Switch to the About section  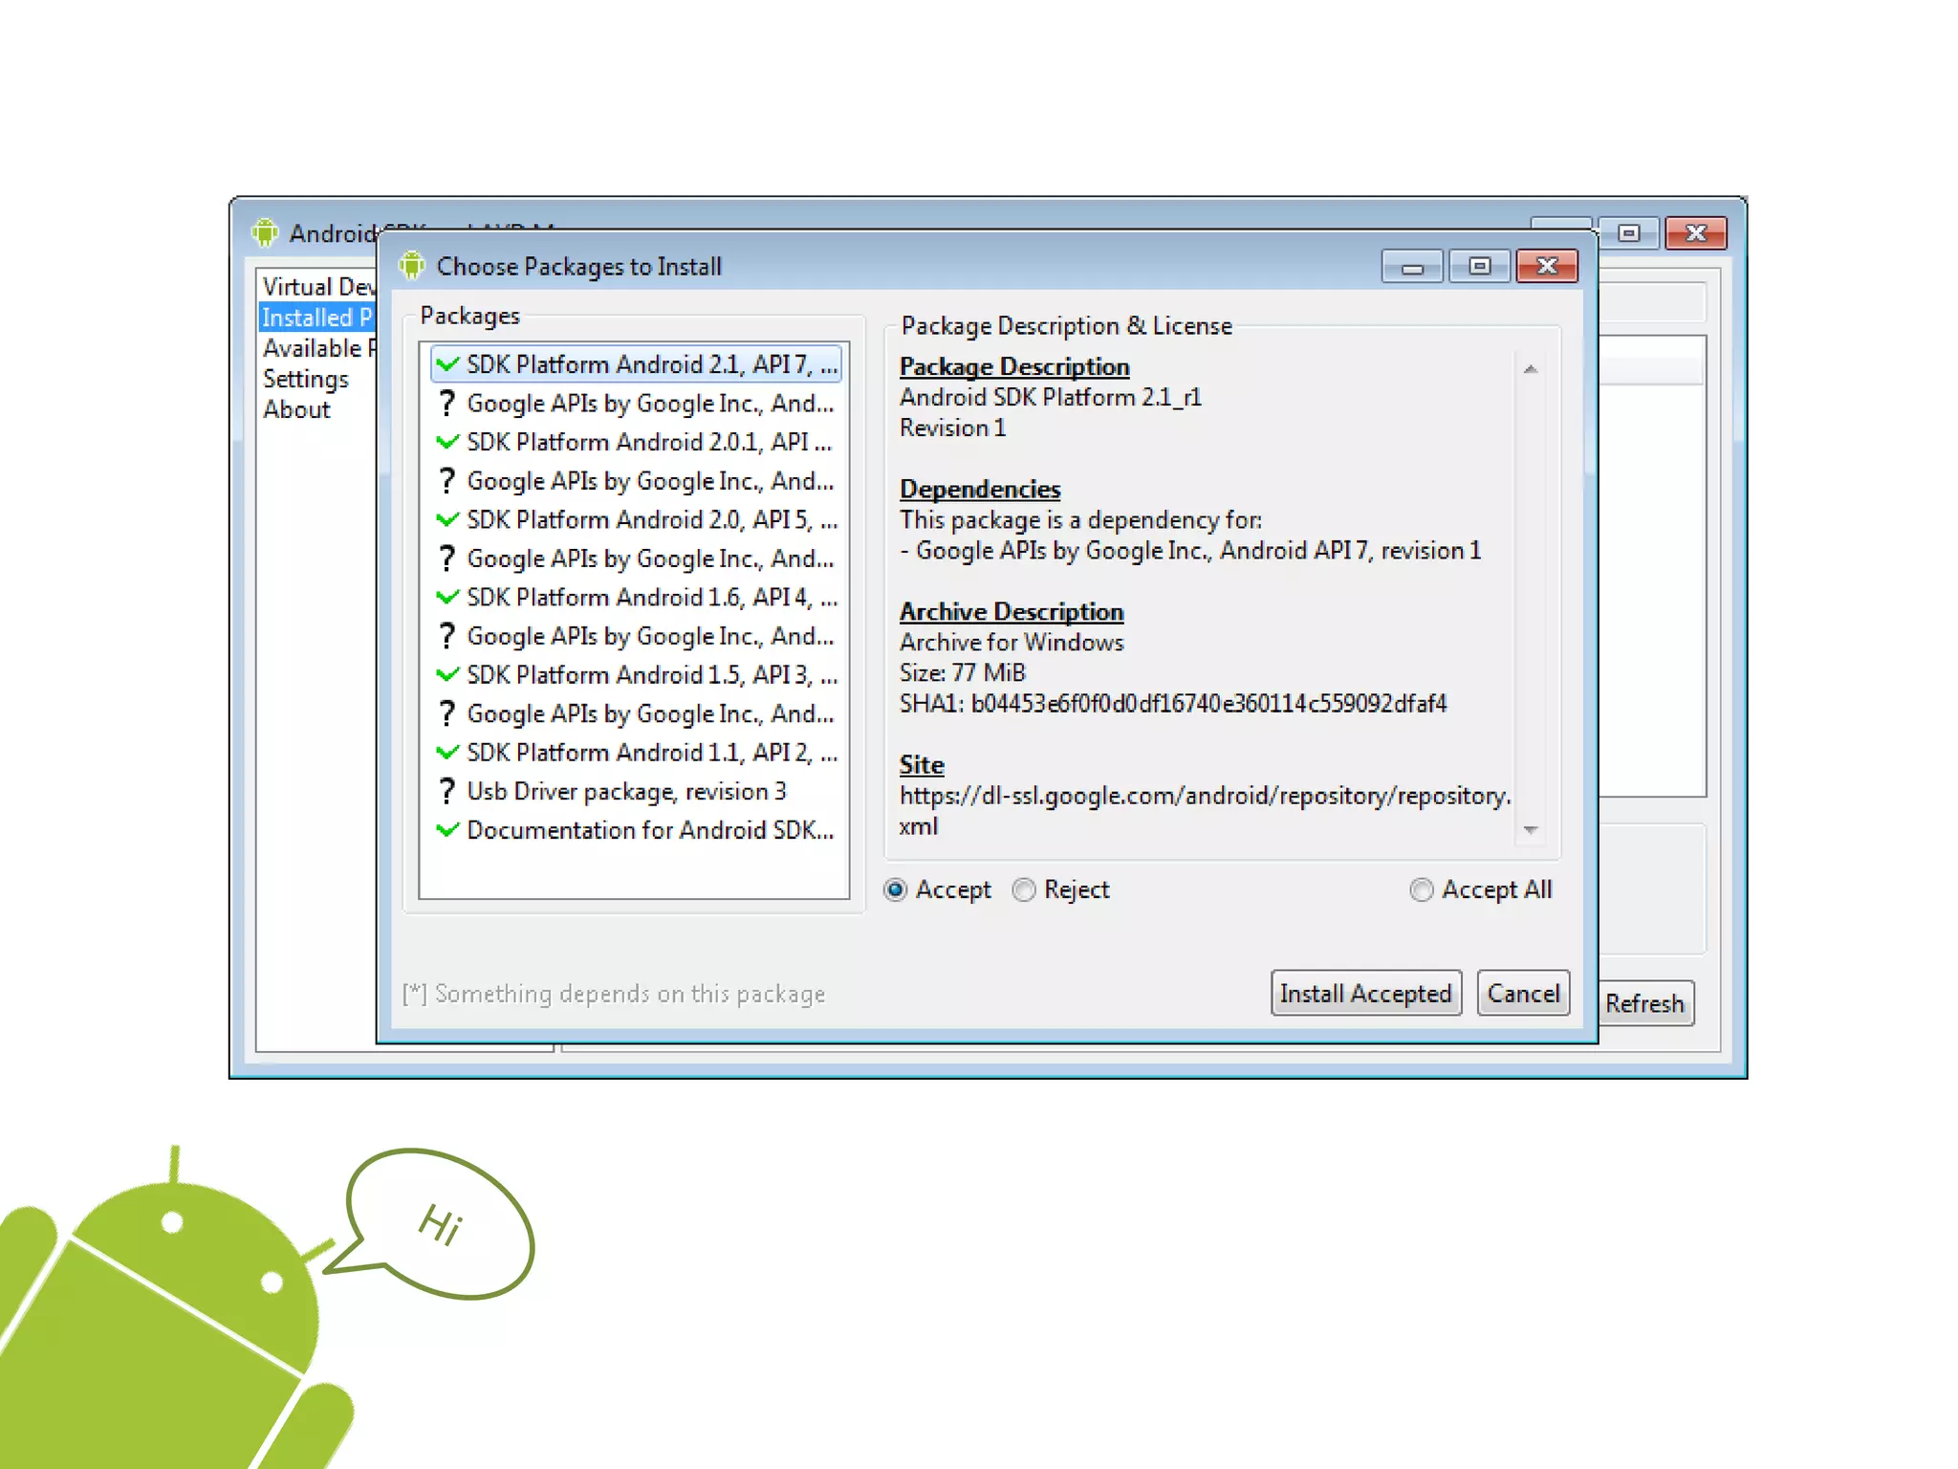tap(296, 409)
